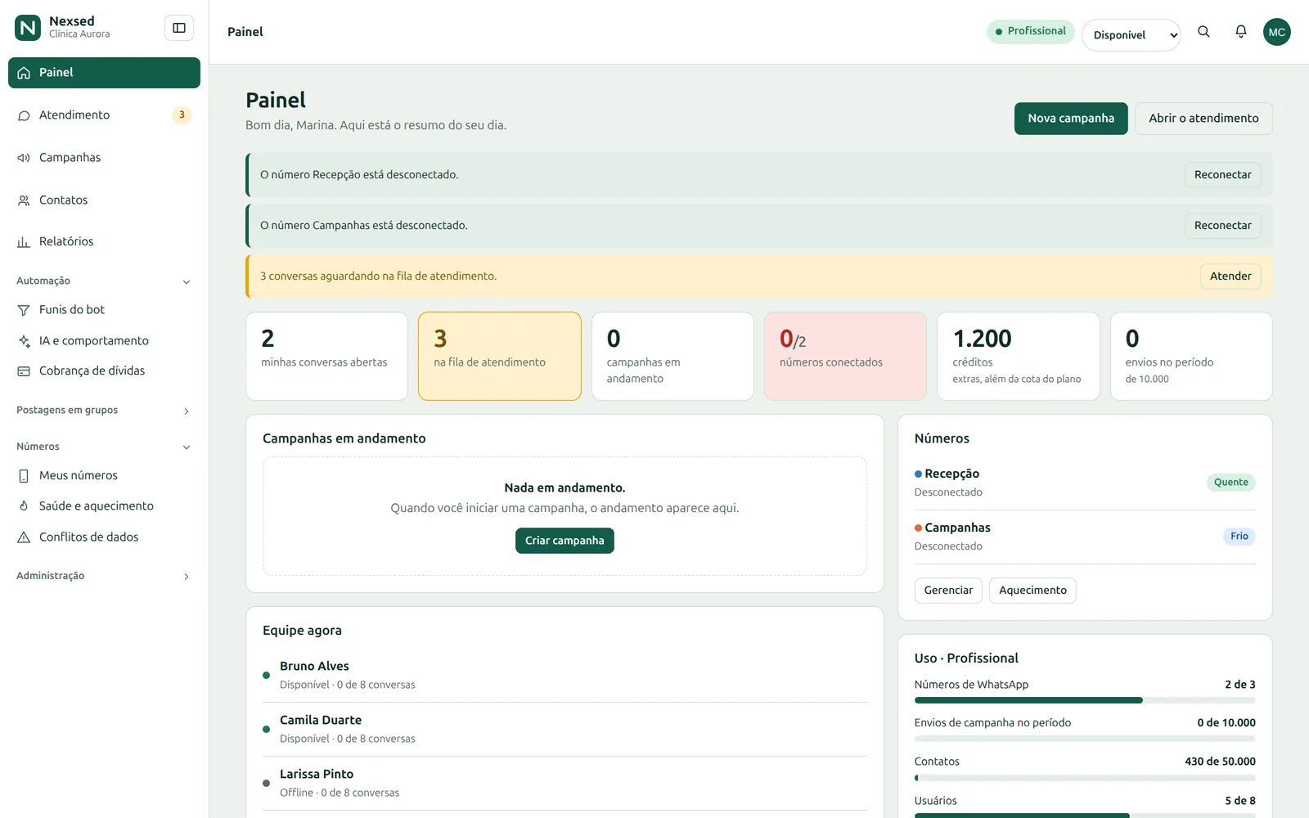Click the Meus números phone icon
The width and height of the screenshot is (1309, 818).
click(24, 476)
